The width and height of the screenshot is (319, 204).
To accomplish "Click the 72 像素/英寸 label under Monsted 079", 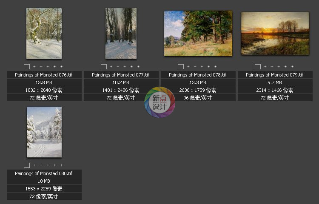I will pyautogui.click(x=275, y=98).
